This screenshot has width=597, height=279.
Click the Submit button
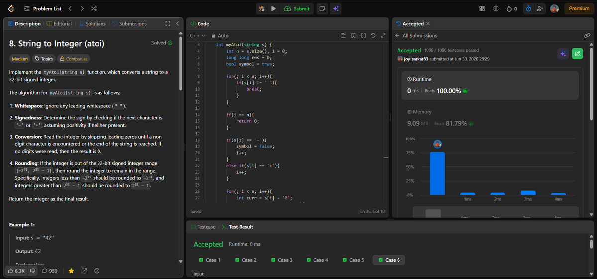pos(297,8)
